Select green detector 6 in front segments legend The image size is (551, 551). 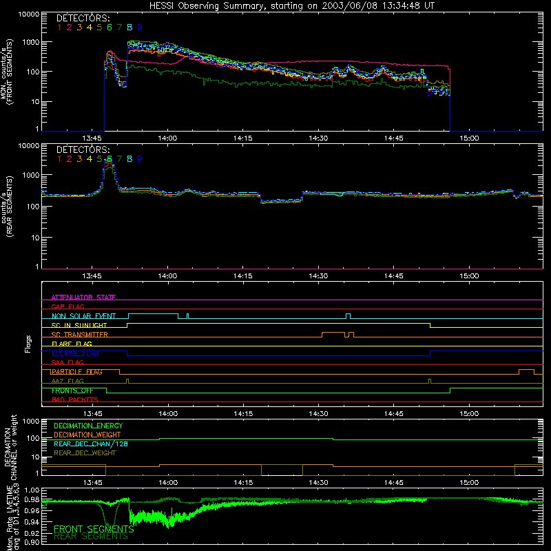click(110, 28)
